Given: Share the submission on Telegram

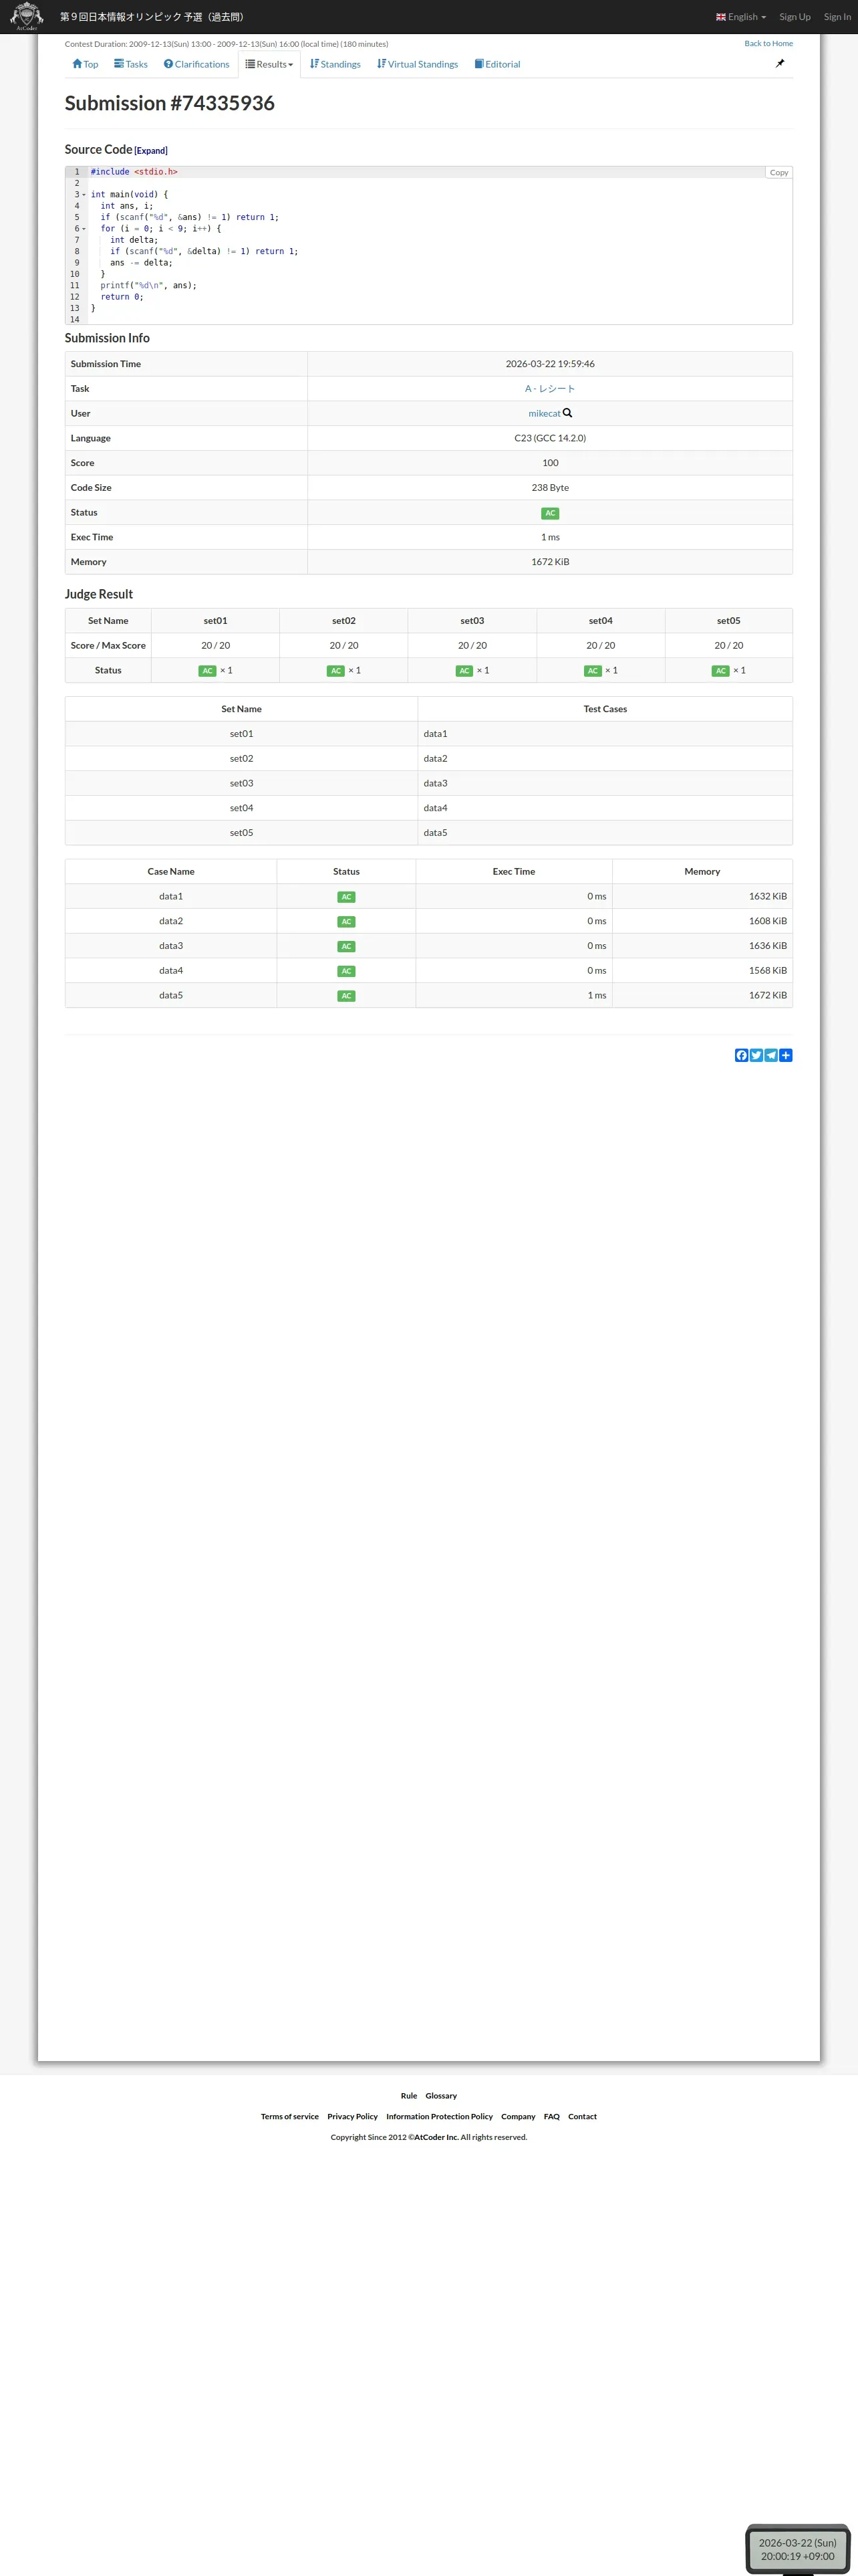Looking at the screenshot, I should 771,1055.
